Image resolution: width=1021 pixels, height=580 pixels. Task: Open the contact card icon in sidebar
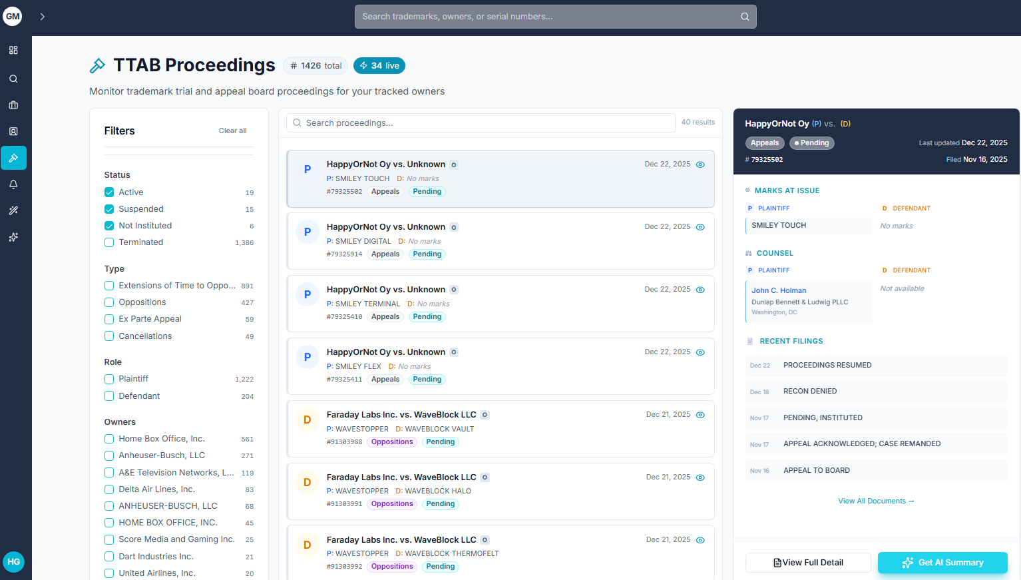[x=13, y=132]
